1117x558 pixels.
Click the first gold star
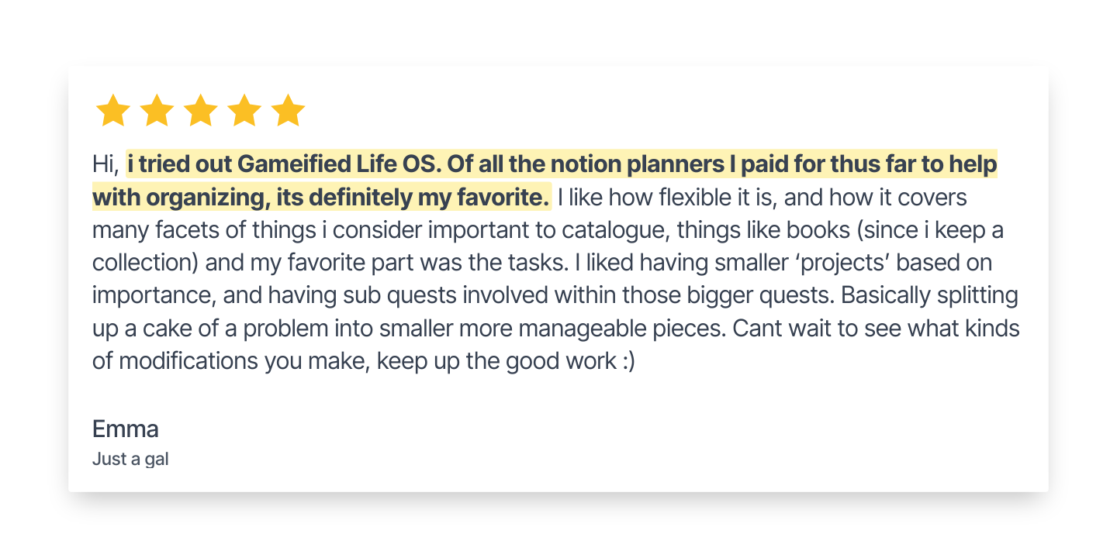(113, 112)
